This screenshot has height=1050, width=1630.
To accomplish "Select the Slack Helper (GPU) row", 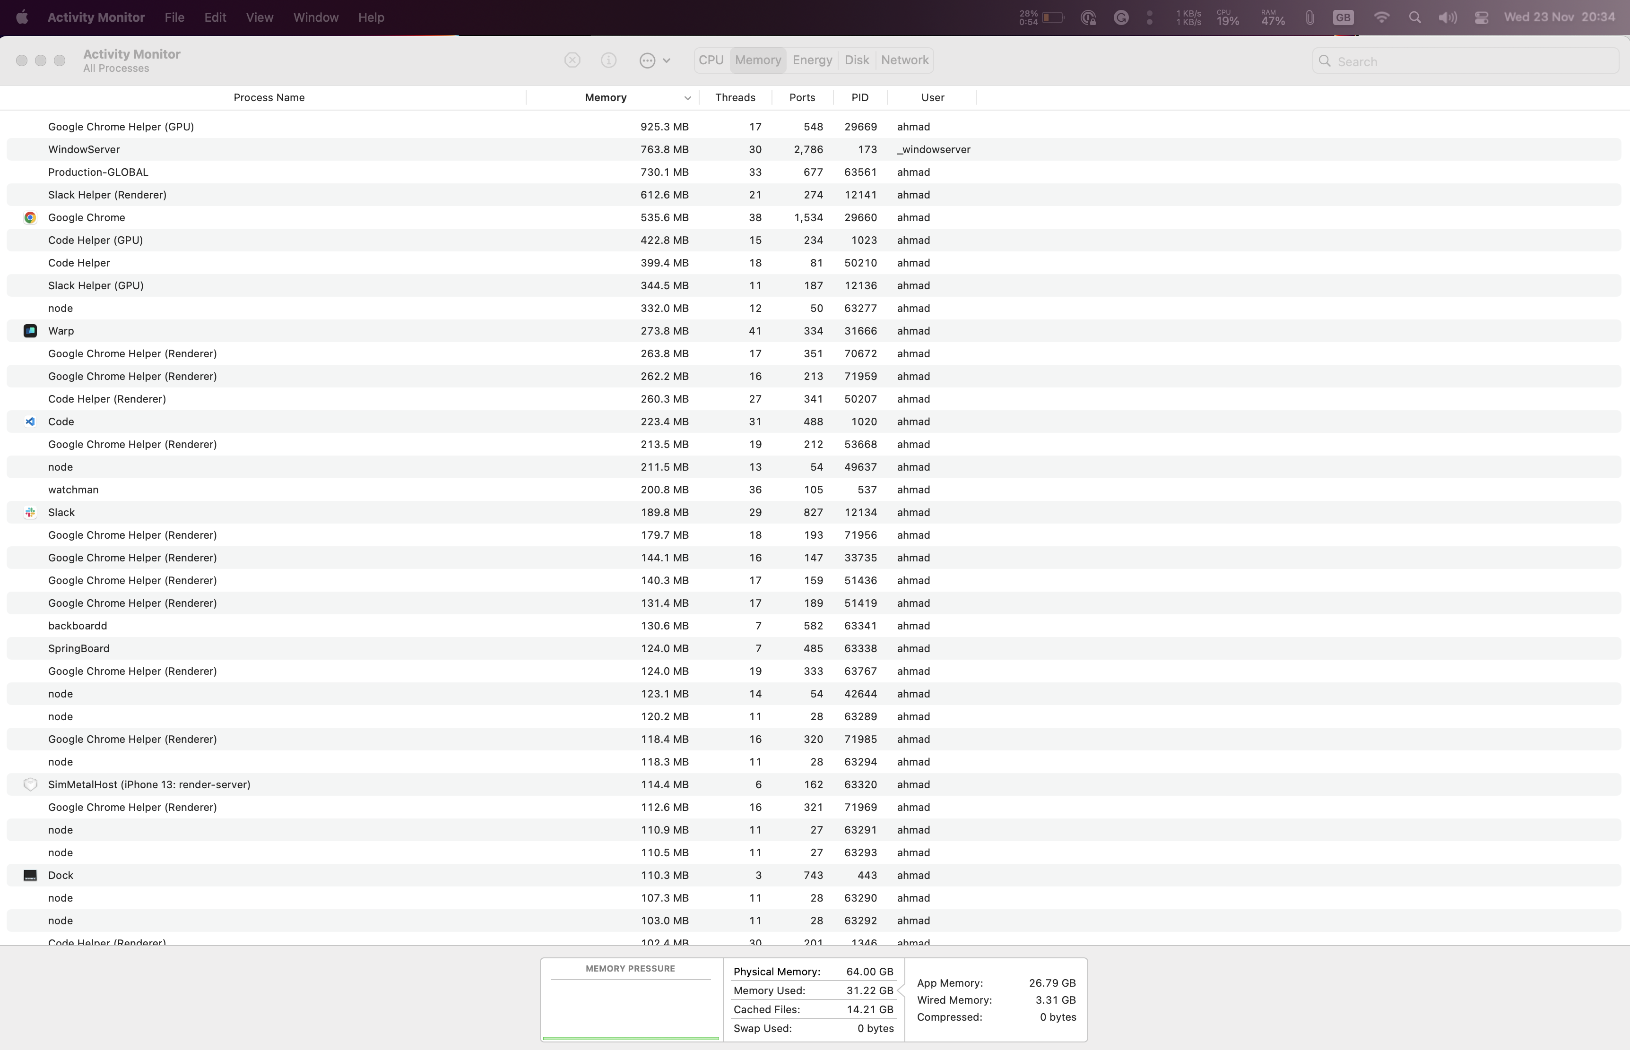I will pyautogui.click(x=814, y=286).
